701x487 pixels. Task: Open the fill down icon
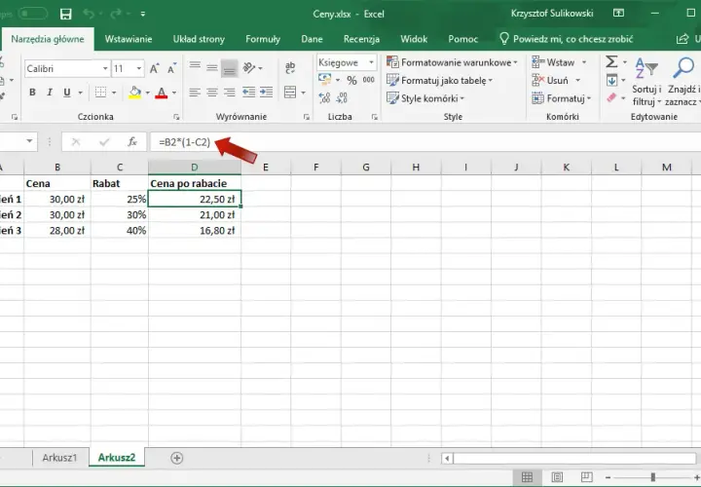(612, 81)
